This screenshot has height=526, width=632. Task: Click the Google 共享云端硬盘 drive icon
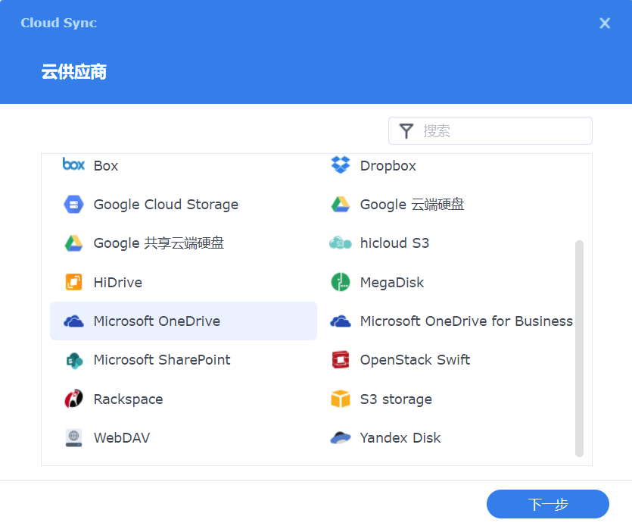point(73,243)
